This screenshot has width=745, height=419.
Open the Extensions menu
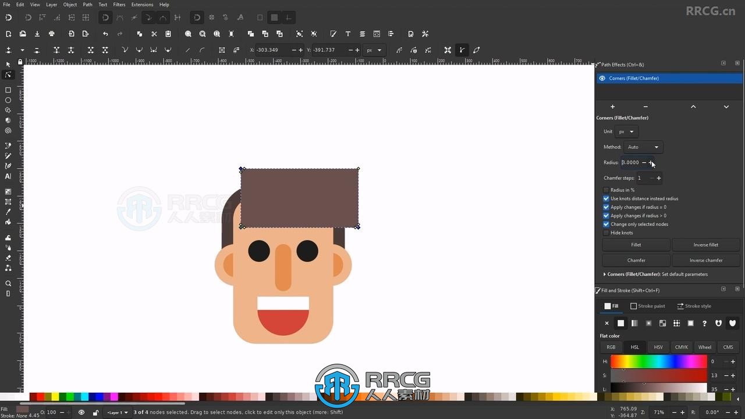tap(142, 5)
